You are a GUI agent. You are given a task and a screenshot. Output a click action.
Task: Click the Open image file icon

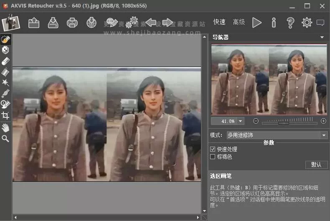coord(34,23)
